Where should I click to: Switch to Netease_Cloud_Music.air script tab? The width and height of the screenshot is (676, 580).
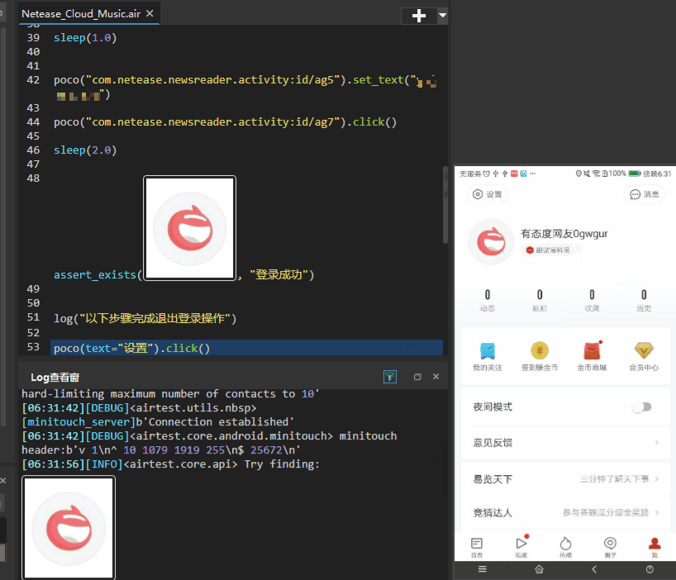pyautogui.click(x=81, y=14)
